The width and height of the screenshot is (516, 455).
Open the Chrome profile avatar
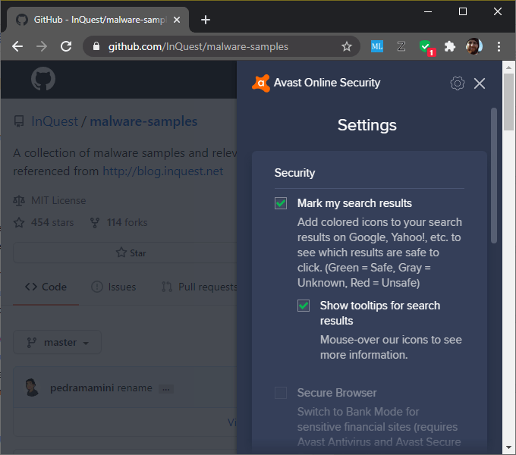(474, 46)
